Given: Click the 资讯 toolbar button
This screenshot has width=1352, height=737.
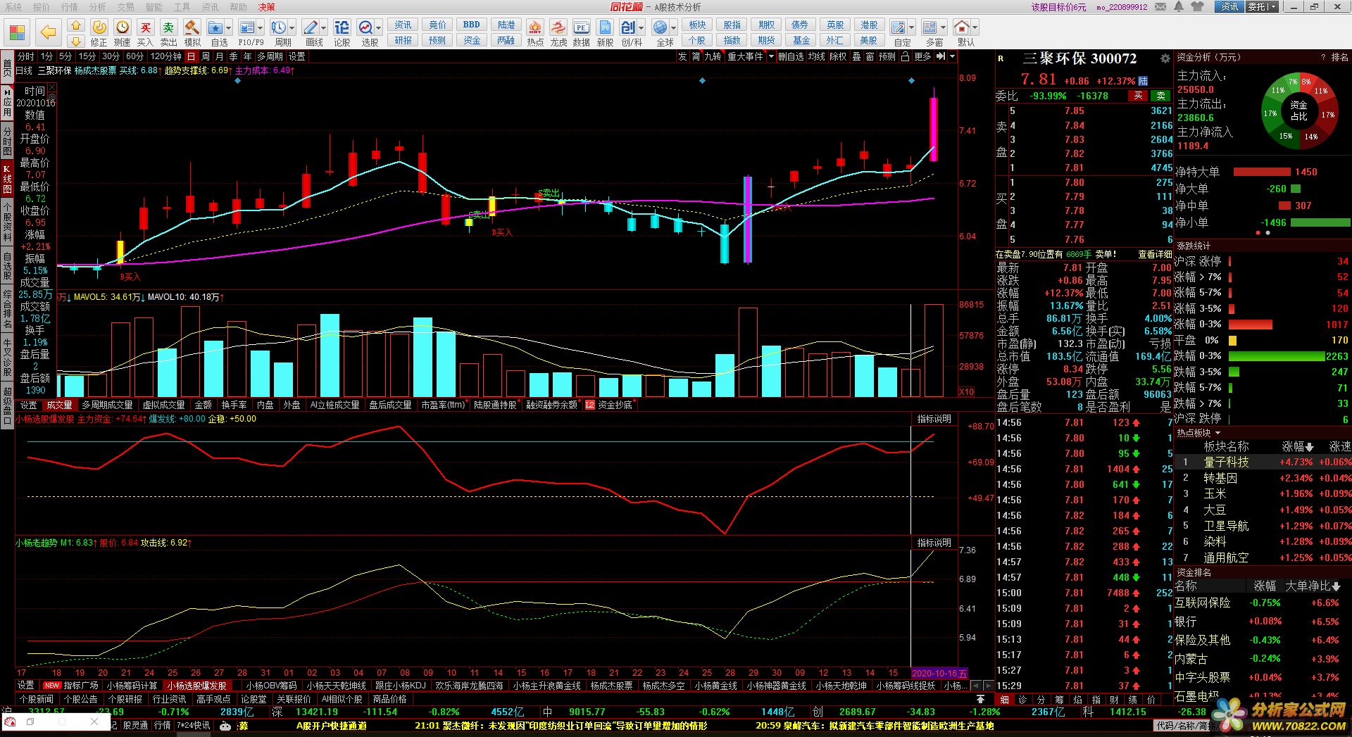Looking at the screenshot, I should [x=403, y=25].
